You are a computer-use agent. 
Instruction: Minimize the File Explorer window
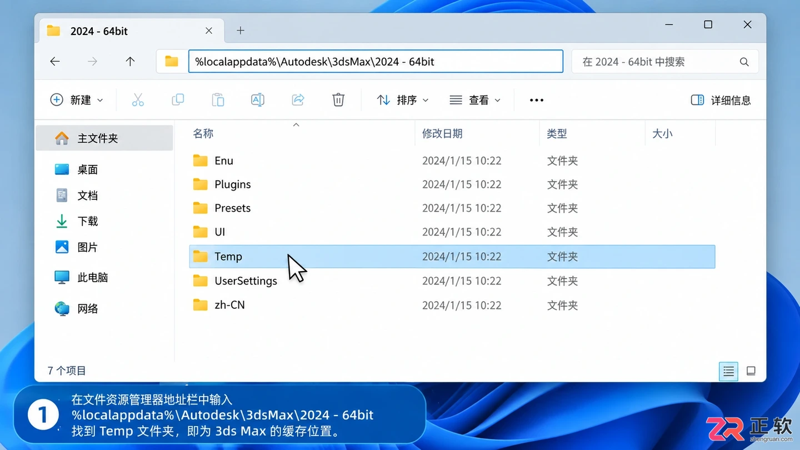tap(669, 25)
